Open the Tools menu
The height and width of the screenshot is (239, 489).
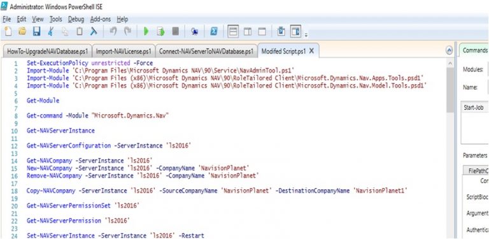[x=56, y=19]
